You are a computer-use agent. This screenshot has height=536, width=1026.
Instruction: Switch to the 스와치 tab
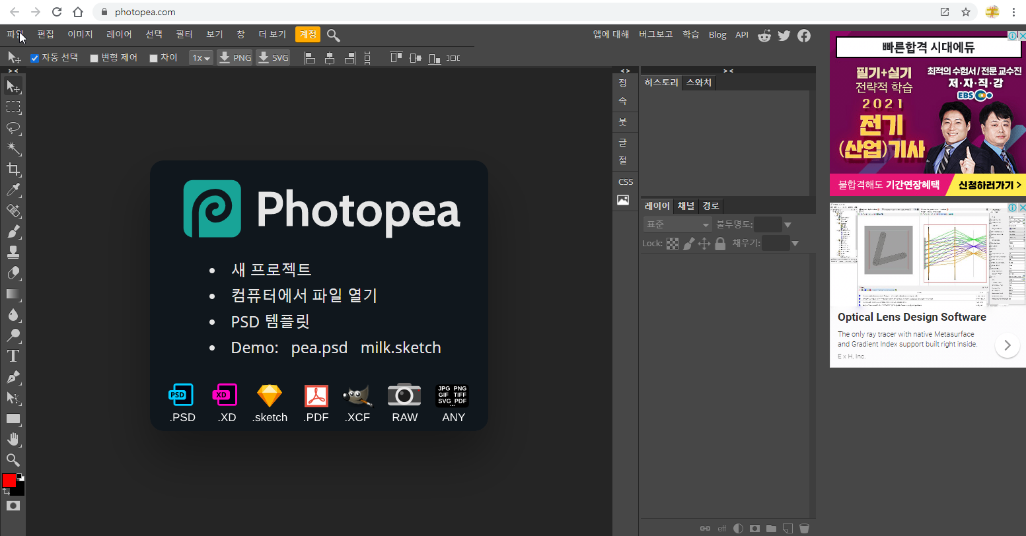[x=699, y=83]
